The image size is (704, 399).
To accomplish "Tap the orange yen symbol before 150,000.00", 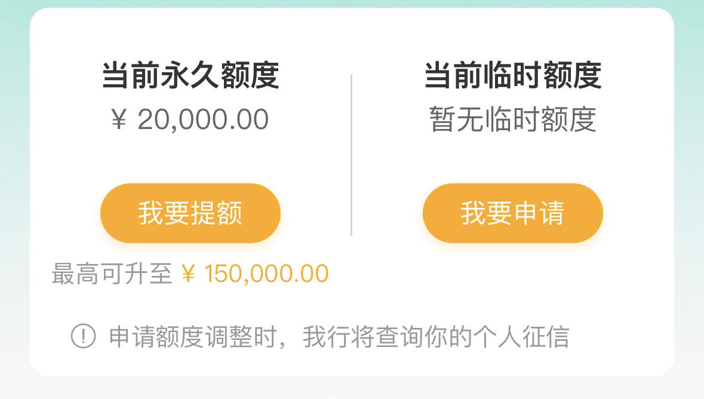I will click(189, 274).
